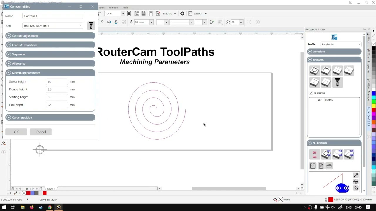
Task: Toggle the Toolpaths visibility checkbox
Action: click(x=311, y=93)
